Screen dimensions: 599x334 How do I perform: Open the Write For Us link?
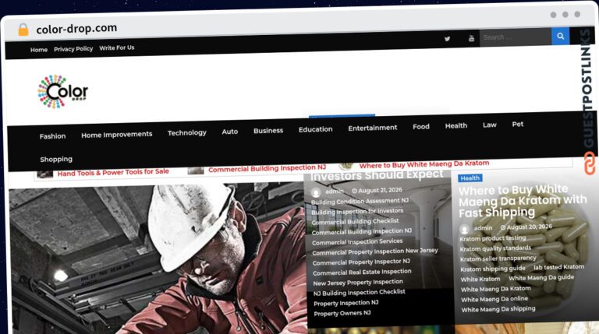click(117, 47)
